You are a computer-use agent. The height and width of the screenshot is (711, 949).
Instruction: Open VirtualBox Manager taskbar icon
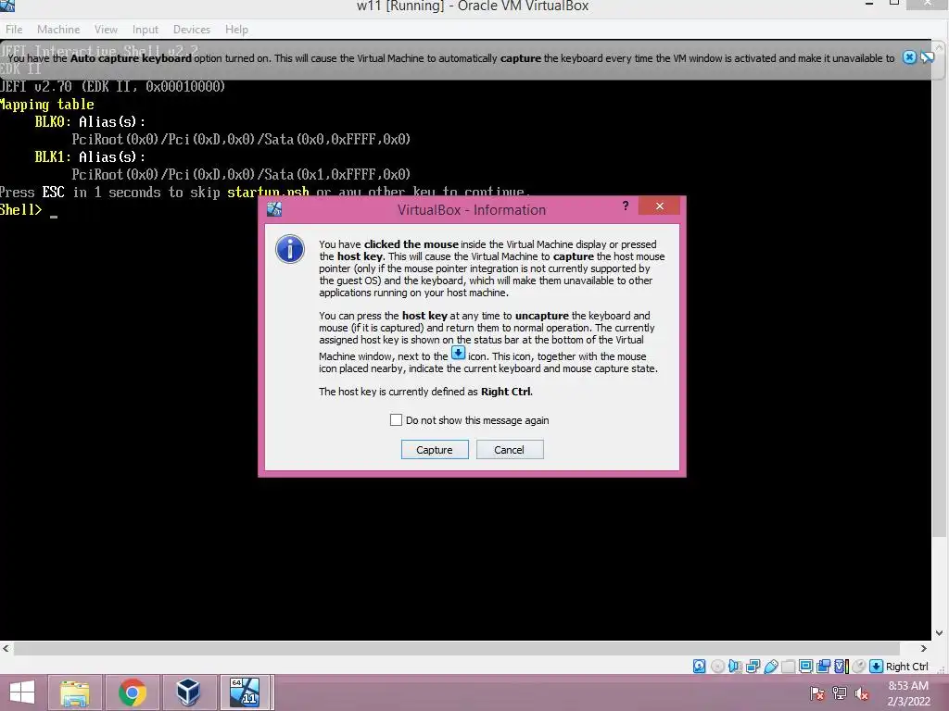[x=188, y=692]
